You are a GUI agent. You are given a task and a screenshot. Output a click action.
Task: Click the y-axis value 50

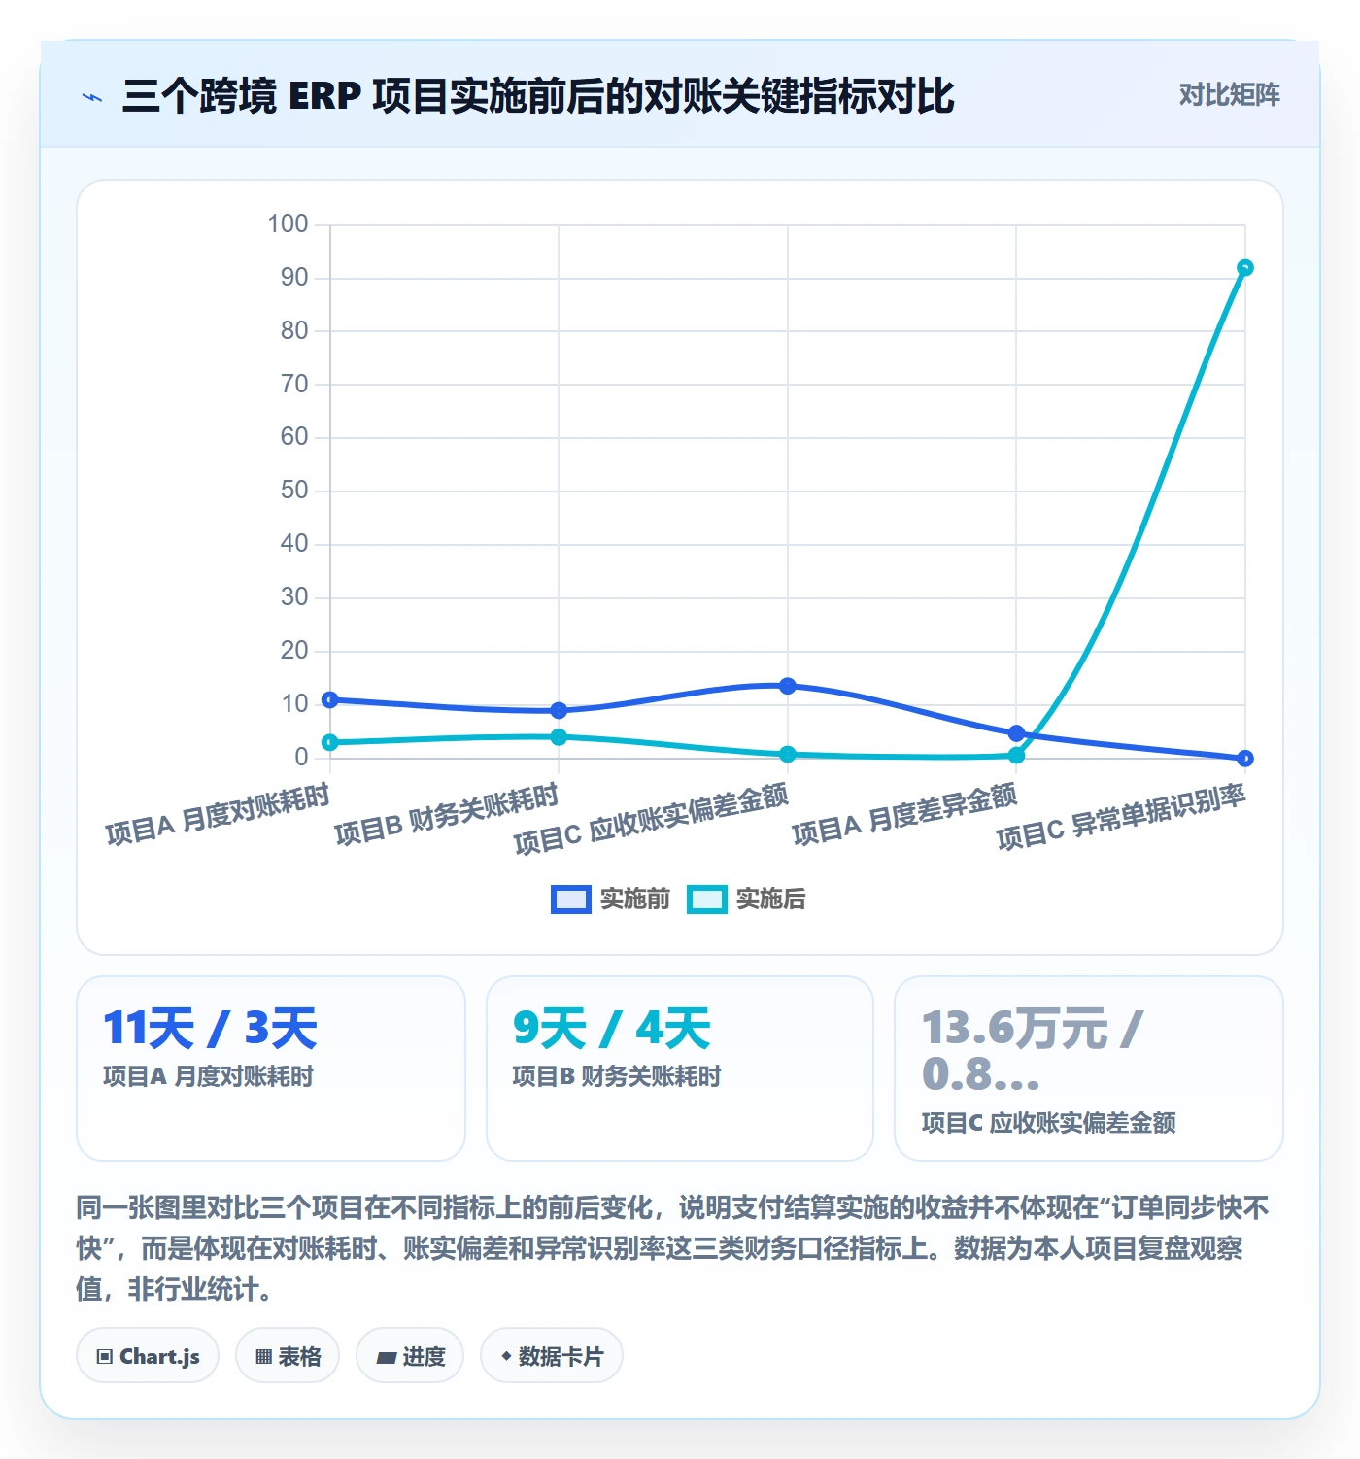294,491
